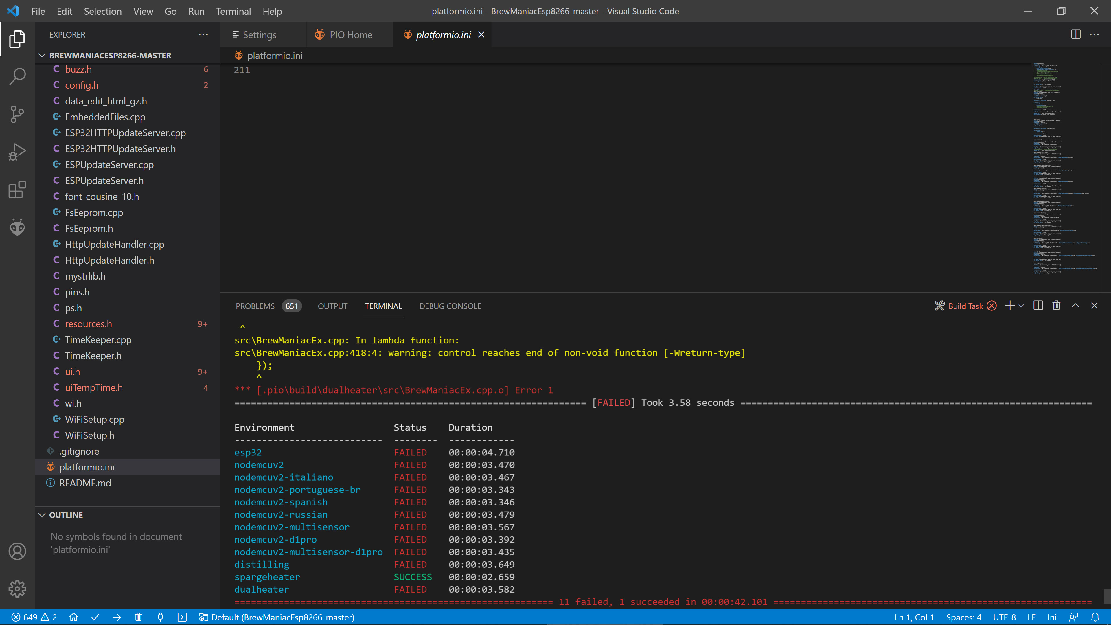
Task: Click the PlatformIO Clean trash icon
Action: coord(139,617)
